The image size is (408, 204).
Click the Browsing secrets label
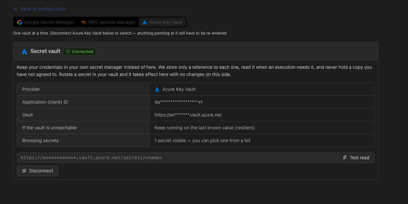(x=40, y=140)
